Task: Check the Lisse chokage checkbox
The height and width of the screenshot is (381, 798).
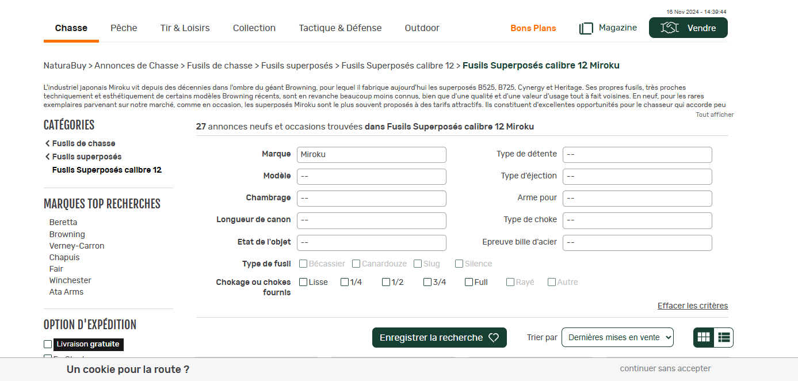Action: click(303, 282)
